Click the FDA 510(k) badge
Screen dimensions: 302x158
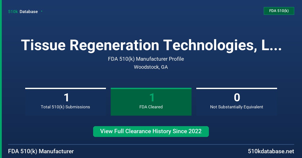point(279,11)
